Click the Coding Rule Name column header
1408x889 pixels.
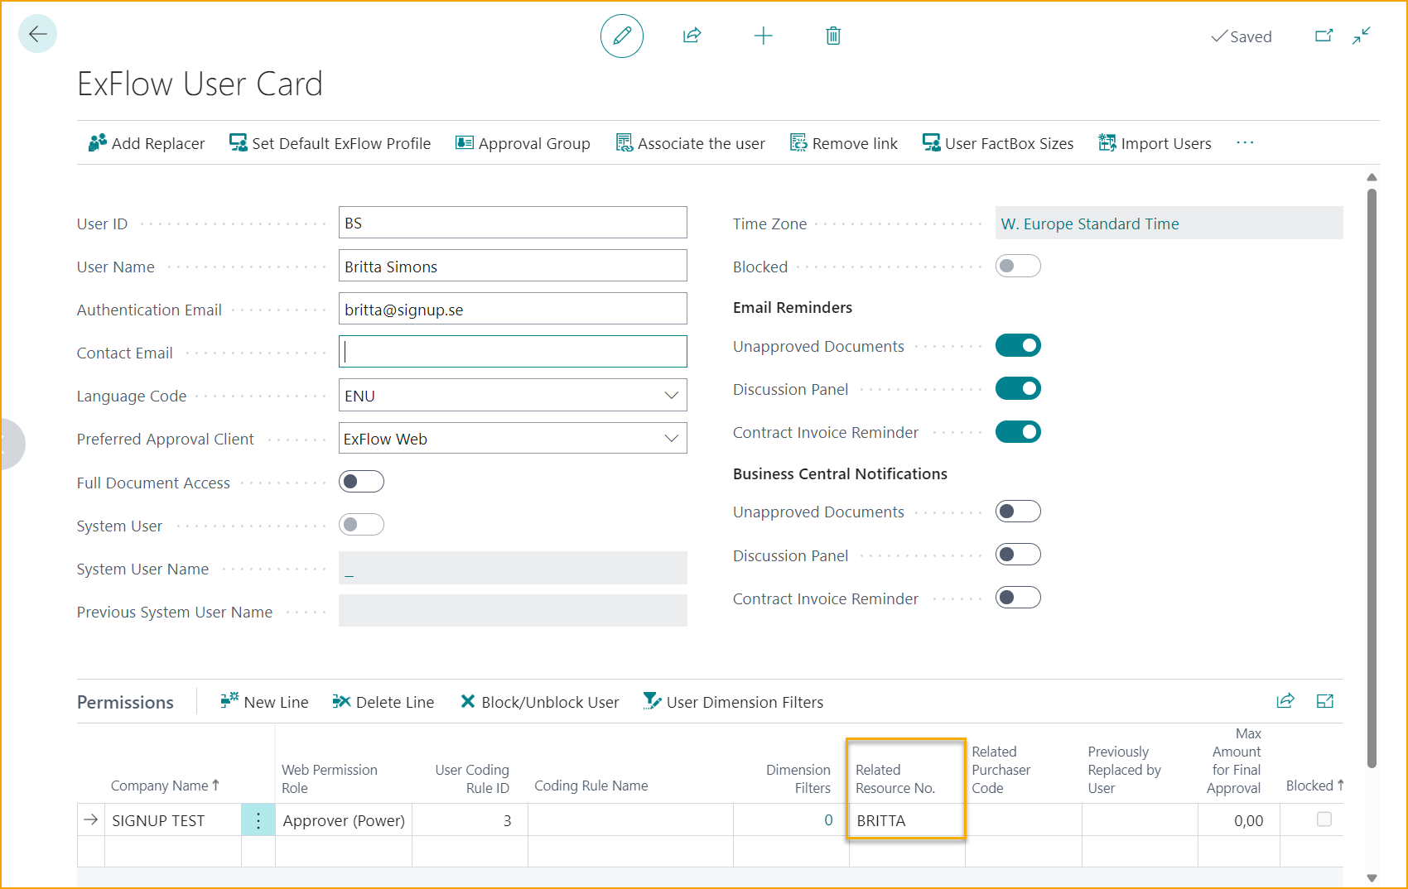591,786
